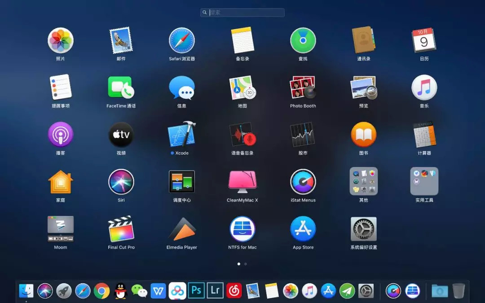Open Photos from the Dock

[291, 291]
